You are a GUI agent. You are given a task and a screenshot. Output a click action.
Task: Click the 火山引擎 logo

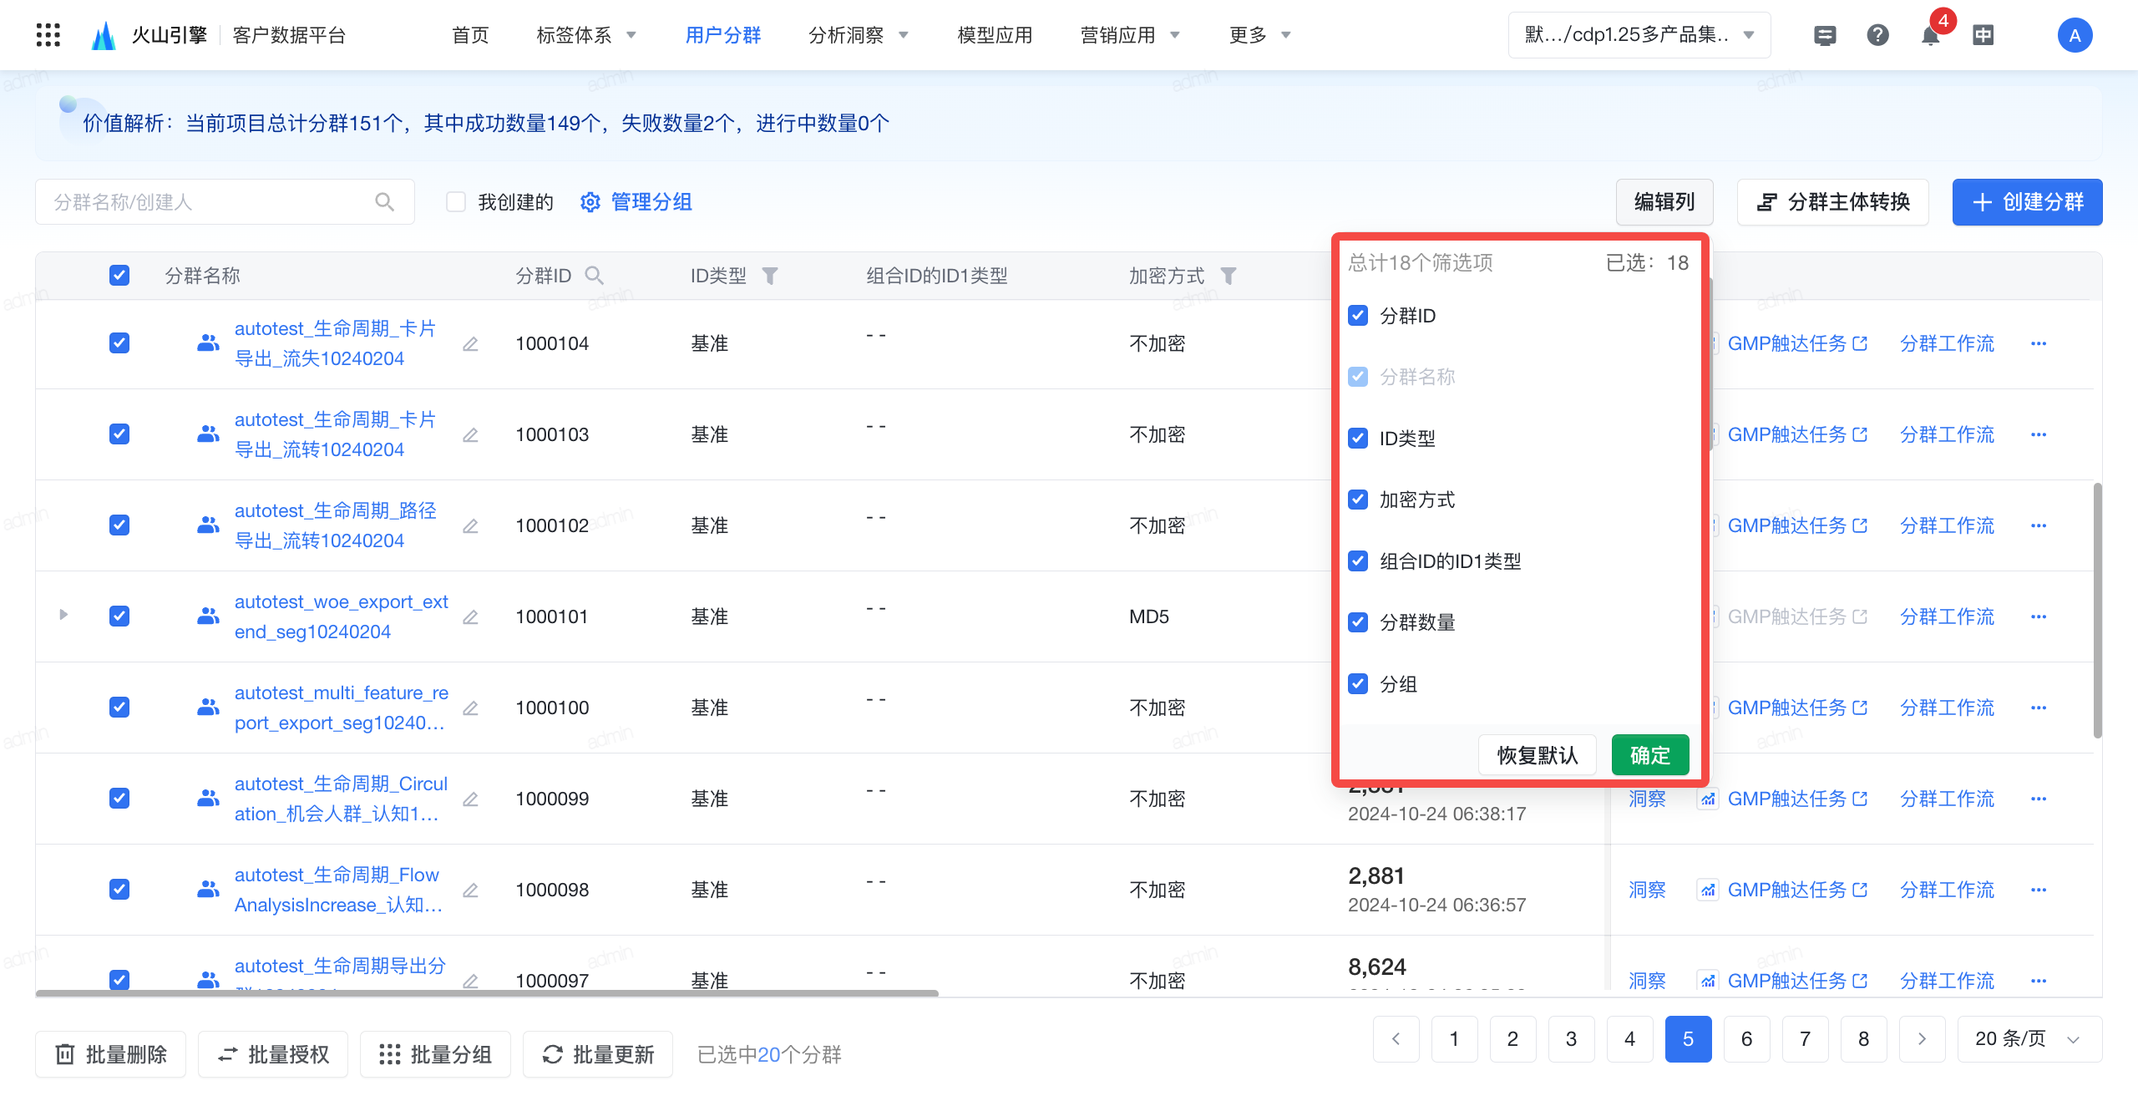click(x=149, y=35)
